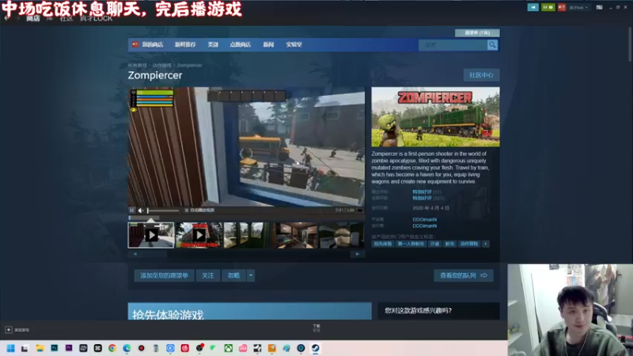Open Microsoft Edge from the taskbar
The height and width of the screenshot is (356, 633).
coord(127,348)
